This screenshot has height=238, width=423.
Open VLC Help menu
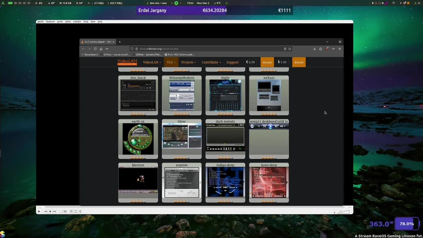100,21
